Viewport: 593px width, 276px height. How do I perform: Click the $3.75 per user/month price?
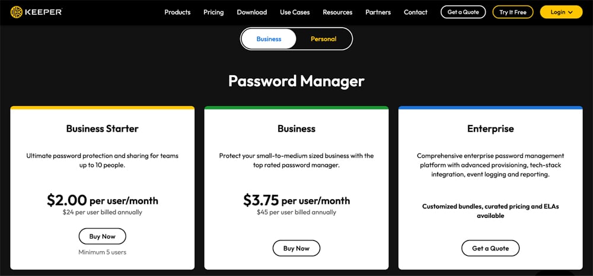tap(296, 200)
